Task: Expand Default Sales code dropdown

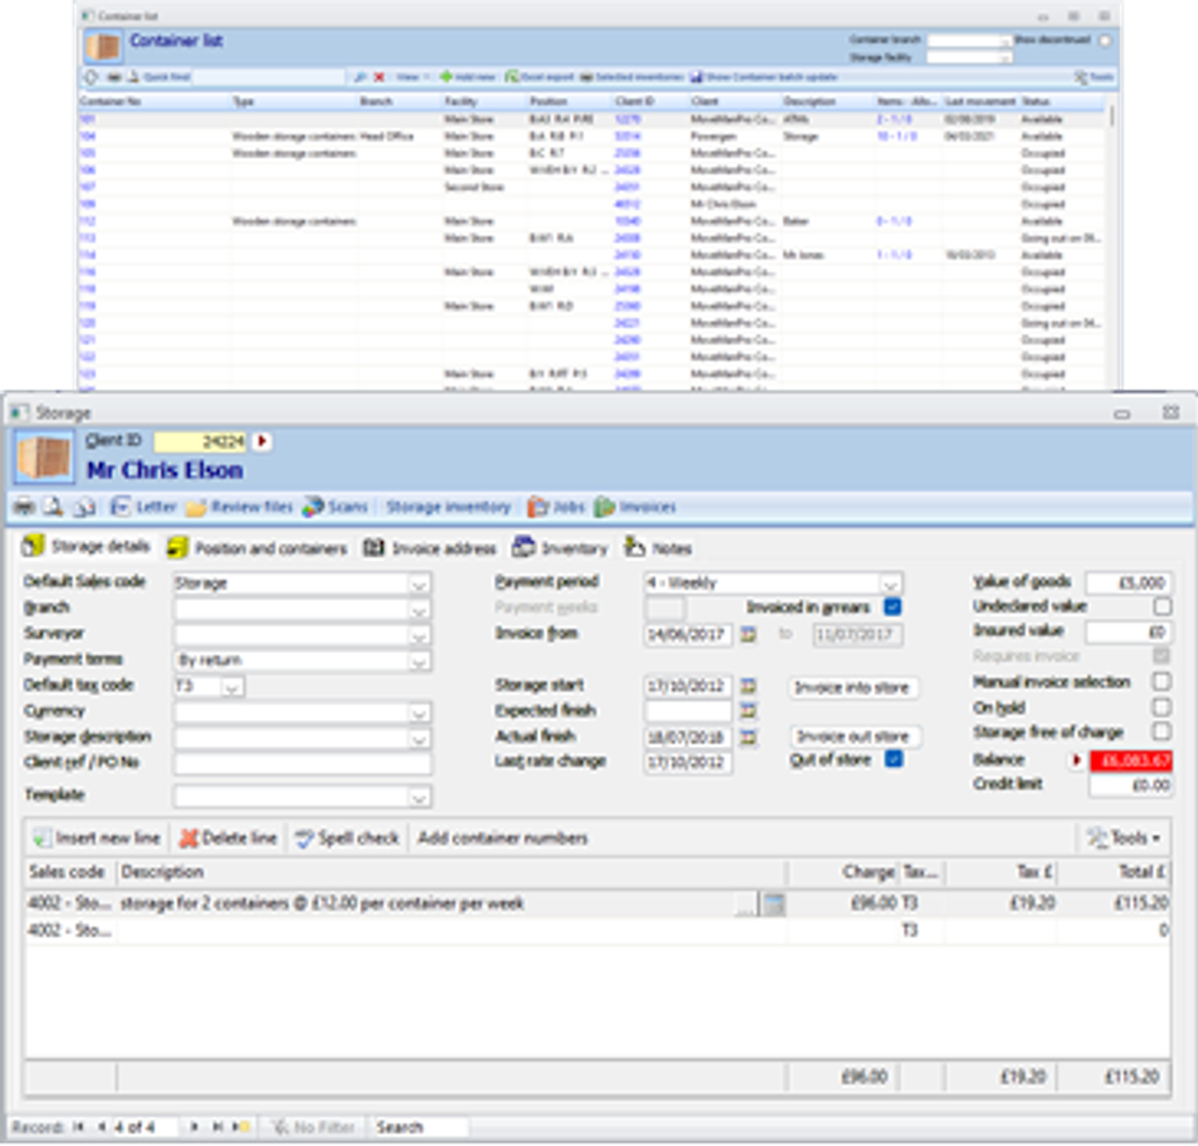Action: point(419,584)
